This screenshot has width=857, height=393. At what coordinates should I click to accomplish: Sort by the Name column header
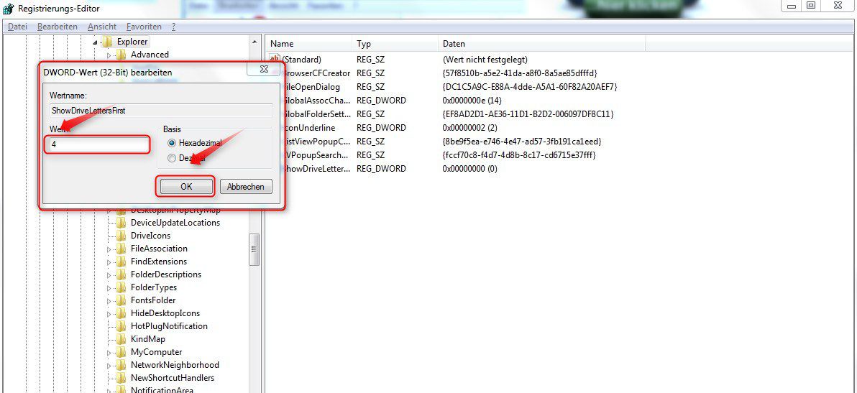(309, 44)
